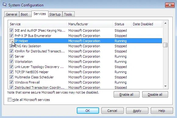Select the Windows Firewall row name
Screen dimensions: 177x118
click(27, 82)
